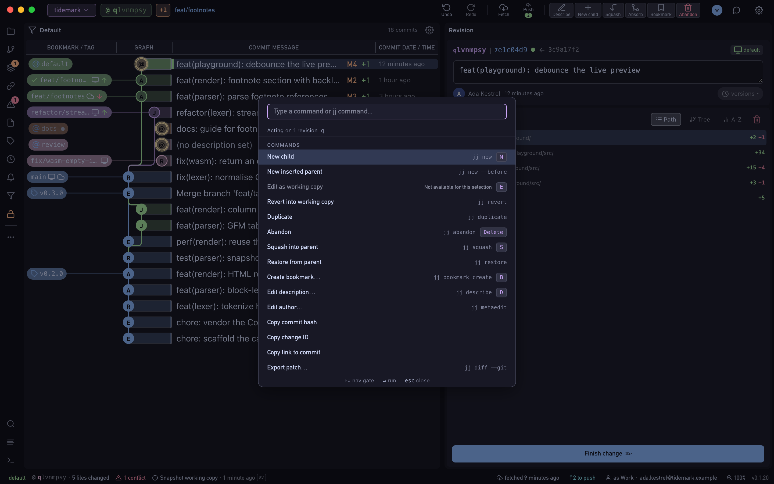
Task: Click the Absorb toolbar button
Action: point(635,10)
